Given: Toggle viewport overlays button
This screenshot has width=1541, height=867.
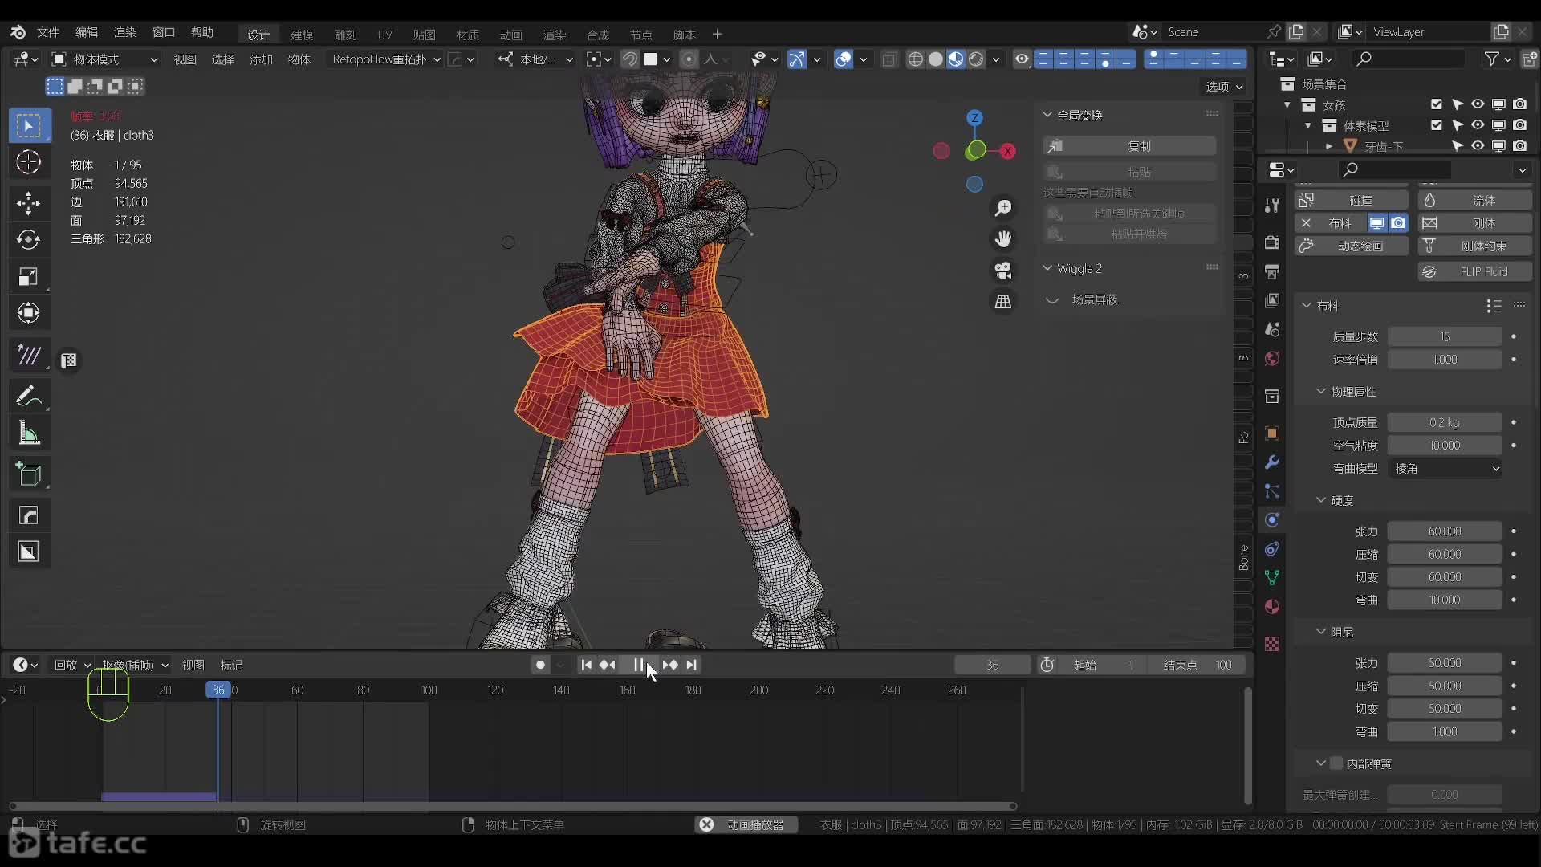Looking at the screenshot, I should [844, 59].
